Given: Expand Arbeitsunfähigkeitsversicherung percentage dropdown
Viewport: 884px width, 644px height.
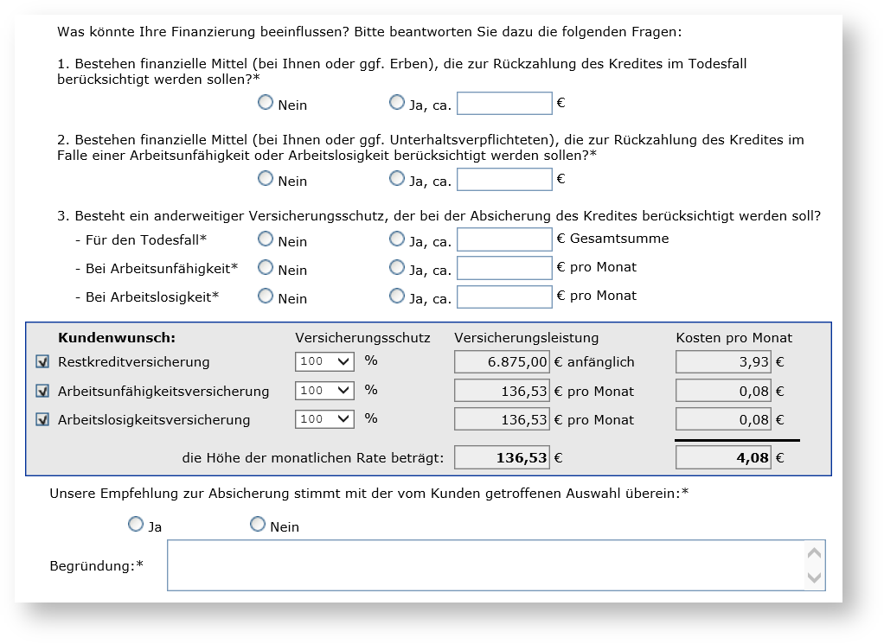Looking at the screenshot, I should (x=324, y=391).
